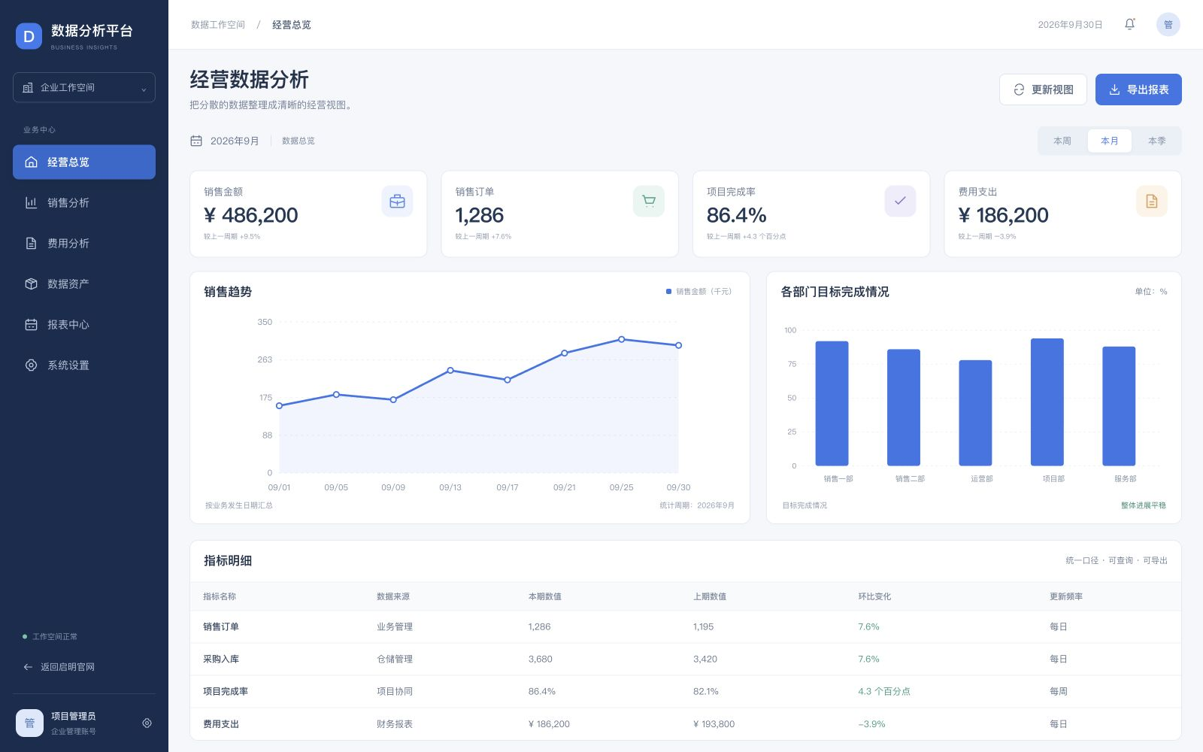Go to 销售分析 in sidebar
This screenshot has height=752, width=1203.
(x=84, y=202)
